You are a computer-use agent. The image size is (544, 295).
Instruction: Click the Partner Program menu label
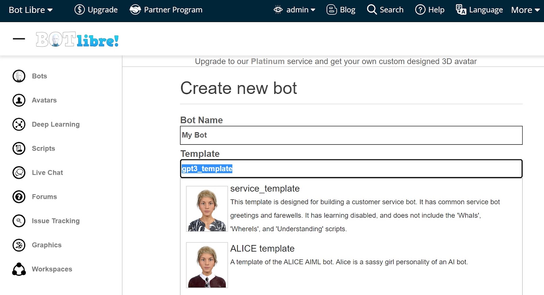click(x=173, y=10)
